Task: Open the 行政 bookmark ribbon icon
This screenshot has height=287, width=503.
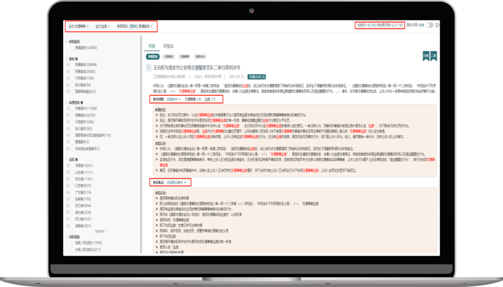Action: [426, 56]
